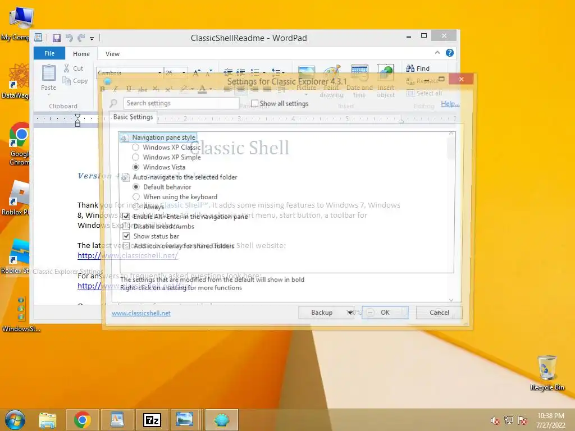Select the Windows XP Simple radio button
Viewport: 575px width, 431px height.
coord(136,157)
